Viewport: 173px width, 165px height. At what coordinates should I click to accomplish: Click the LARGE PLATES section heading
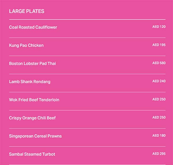pyautogui.click(x=27, y=11)
